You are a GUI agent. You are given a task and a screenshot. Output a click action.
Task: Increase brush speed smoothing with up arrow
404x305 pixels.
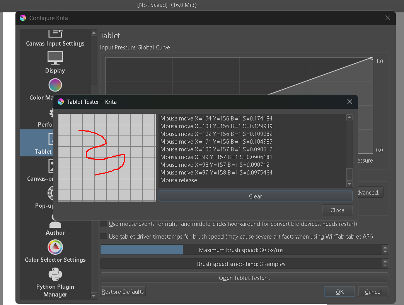[385, 261]
